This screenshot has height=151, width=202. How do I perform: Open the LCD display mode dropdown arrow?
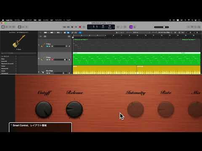(114, 27)
